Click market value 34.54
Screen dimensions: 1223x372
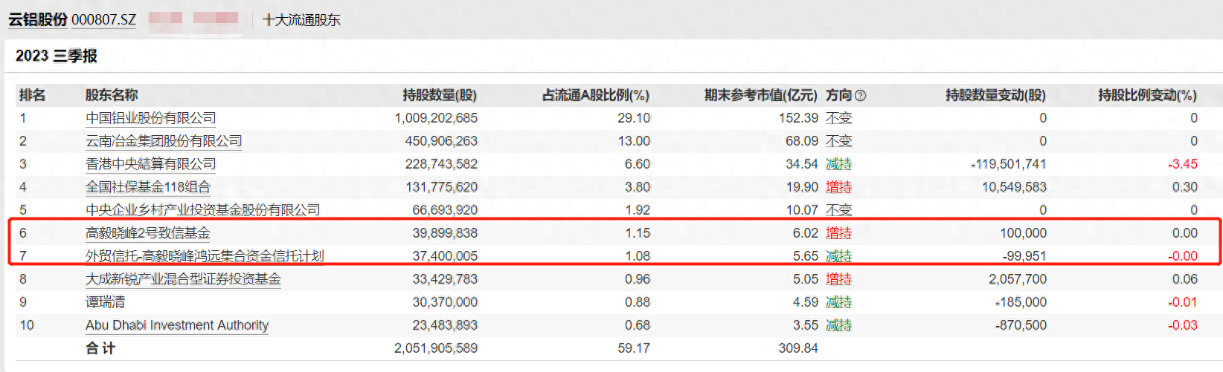click(x=802, y=164)
